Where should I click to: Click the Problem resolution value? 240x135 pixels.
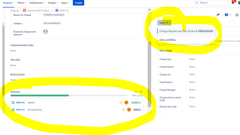click(54, 15)
